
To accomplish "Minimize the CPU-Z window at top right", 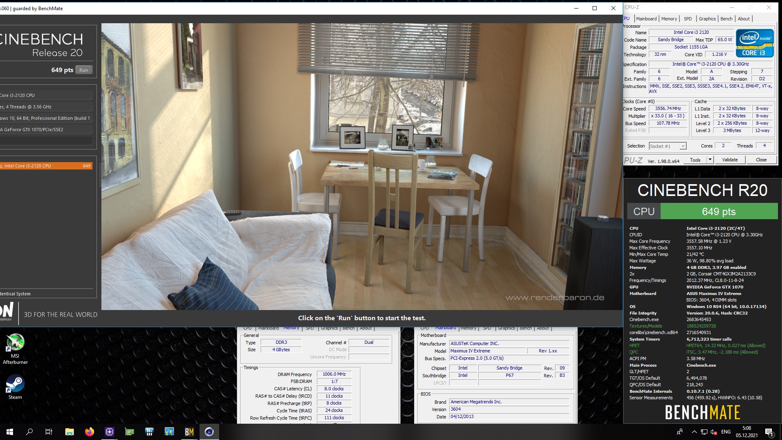I will pyautogui.click(x=732, y=7).
